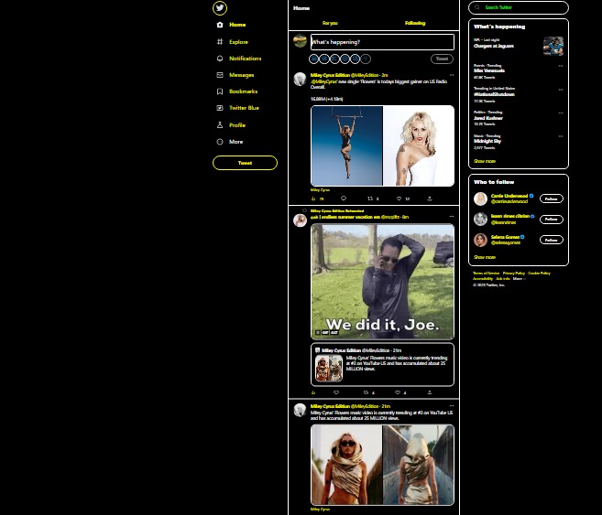The height and width of the screenshot is (515, 602).
Task: Share the 'We did it, Joe' tweet
Action: (429, 392)
